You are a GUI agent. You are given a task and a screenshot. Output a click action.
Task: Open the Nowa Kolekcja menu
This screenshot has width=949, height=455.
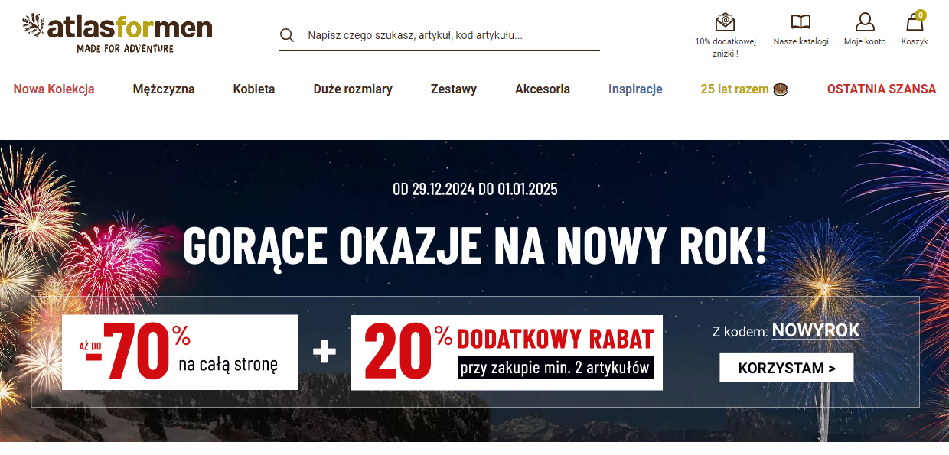(x=54, y=89)
